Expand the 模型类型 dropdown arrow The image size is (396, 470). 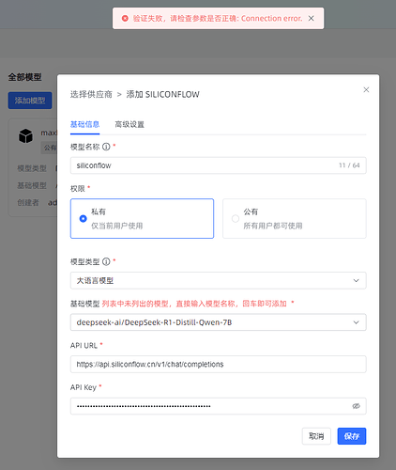(356, 280)
